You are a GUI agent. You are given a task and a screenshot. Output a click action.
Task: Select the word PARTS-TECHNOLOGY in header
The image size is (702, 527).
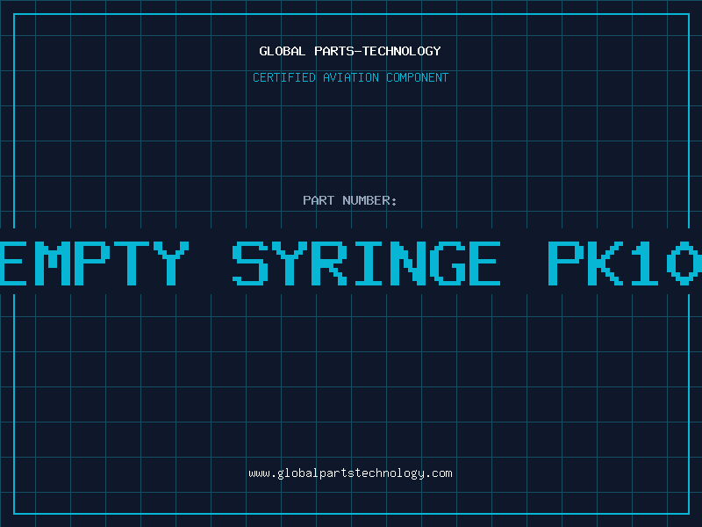(x=378, y=51)
